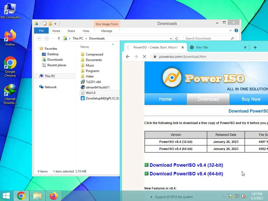The width and height of the screenshot is (268, 201).
Task: Select the idman641build11 file
Action: [97, 87]
